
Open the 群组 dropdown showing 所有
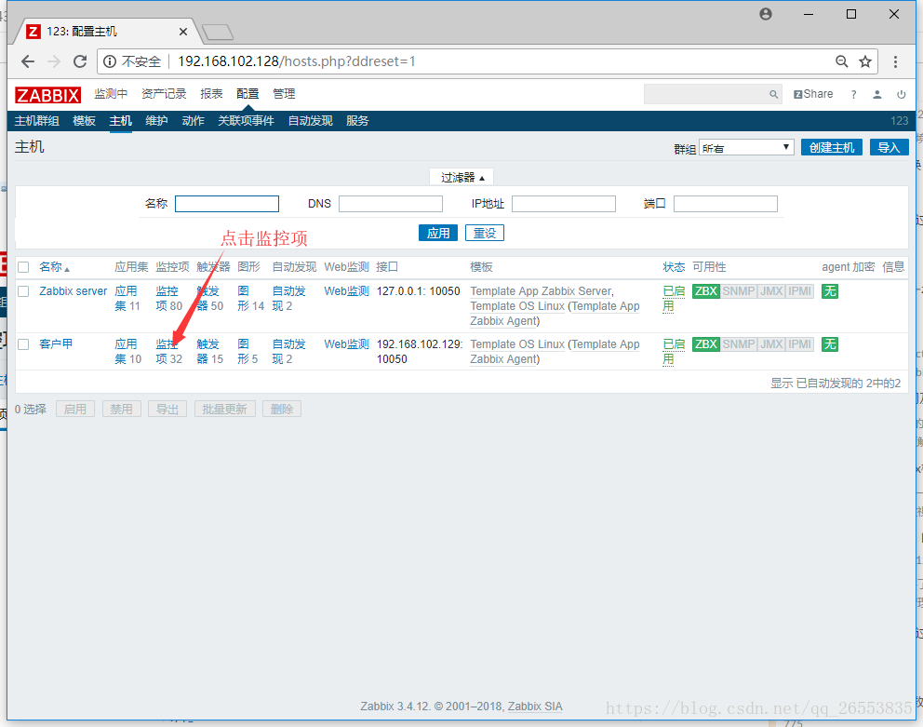pos(746,148)
